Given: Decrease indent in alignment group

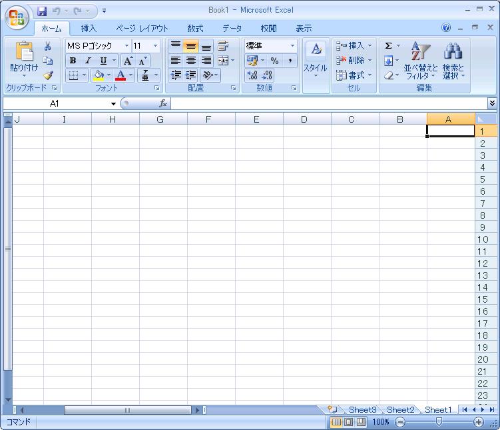Looking at the screenshot, I should point(176,75).
